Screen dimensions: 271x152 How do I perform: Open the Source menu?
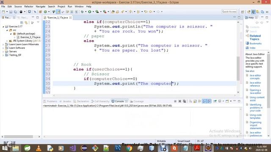pos(18,6)
